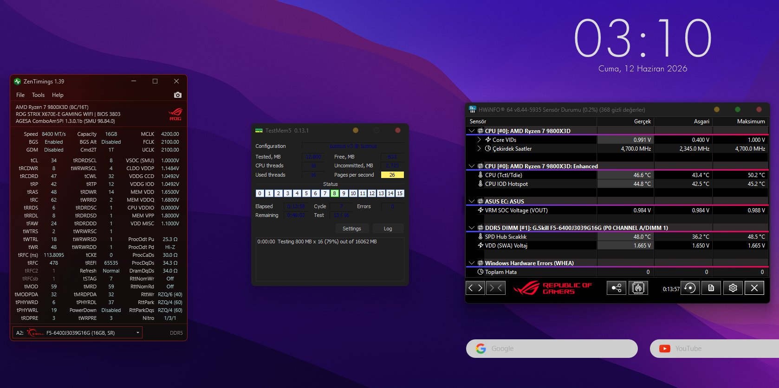779x388 pixels.
Task: Open the File menu in ZenTimings
Action: click(20, 95)
